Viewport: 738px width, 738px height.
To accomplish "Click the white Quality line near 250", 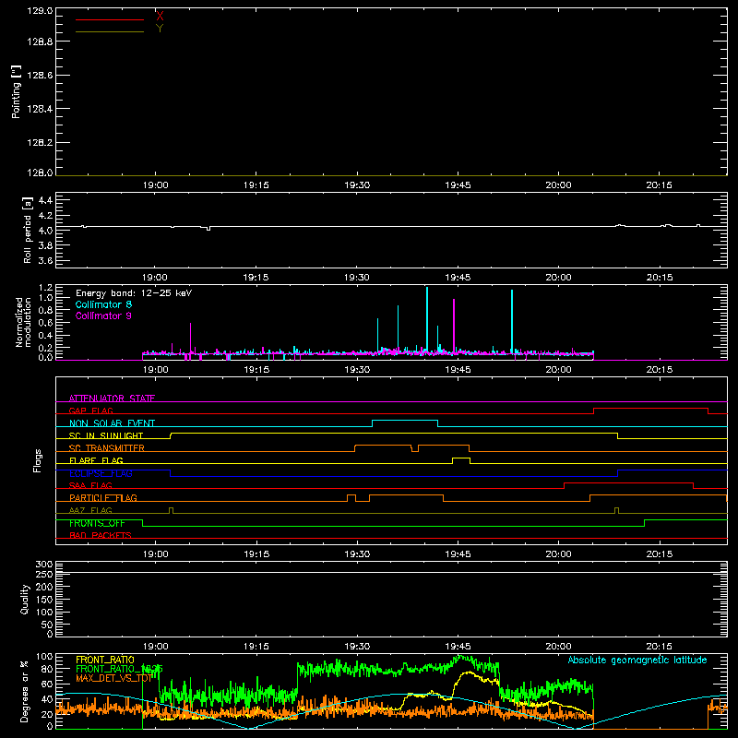I will pyautogui.click(x=391, y=572).
